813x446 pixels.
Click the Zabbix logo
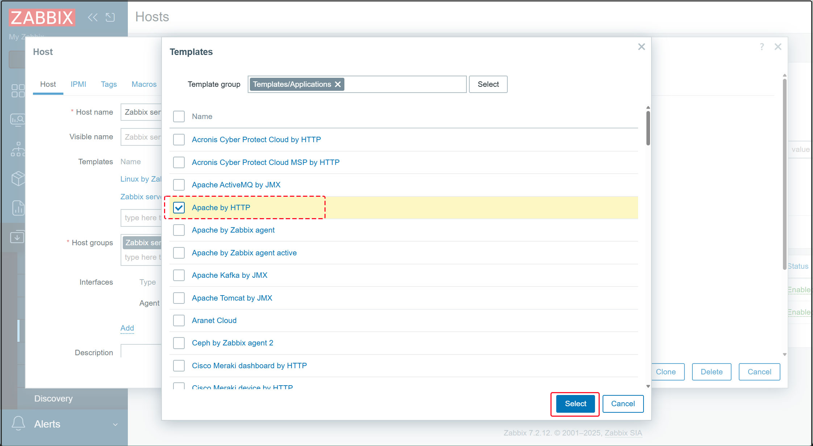(42, 17)
